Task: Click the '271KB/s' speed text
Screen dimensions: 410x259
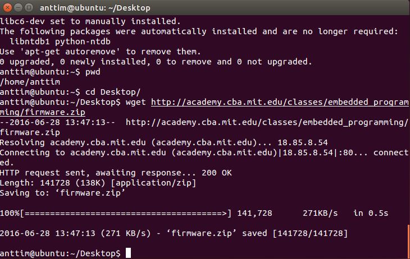Action: click(x=320, y=213)
